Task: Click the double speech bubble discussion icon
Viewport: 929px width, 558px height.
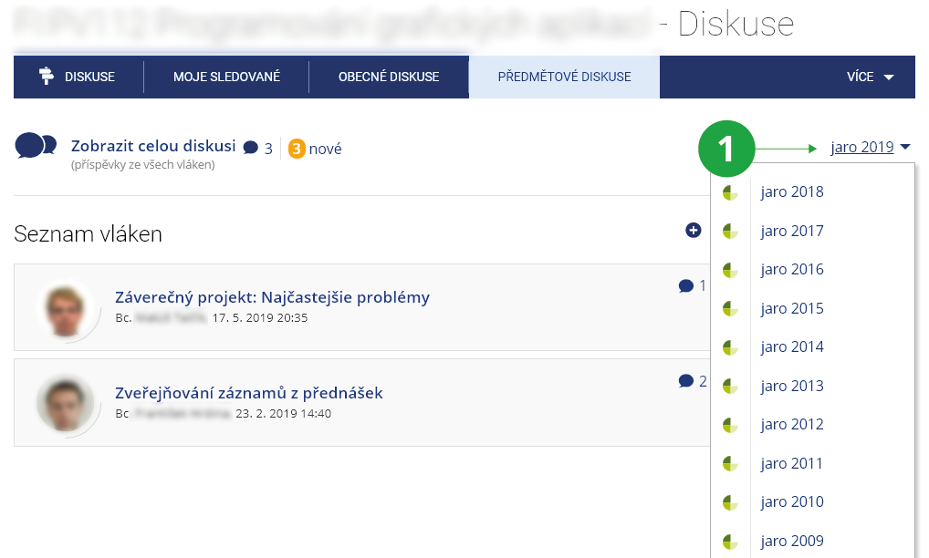Action: (36, 146)
